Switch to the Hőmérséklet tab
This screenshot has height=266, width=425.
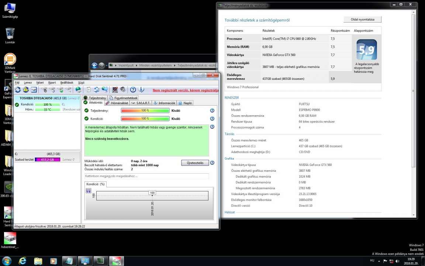pyautogui.click(x=117, y=103)
